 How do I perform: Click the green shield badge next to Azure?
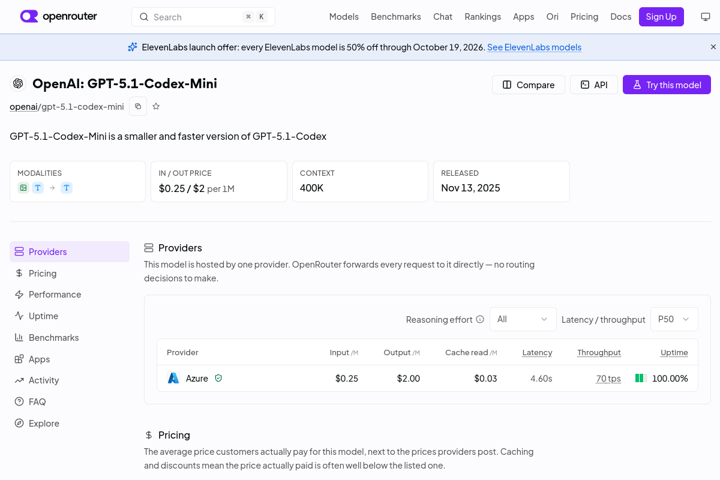click(x=218, y=378)
